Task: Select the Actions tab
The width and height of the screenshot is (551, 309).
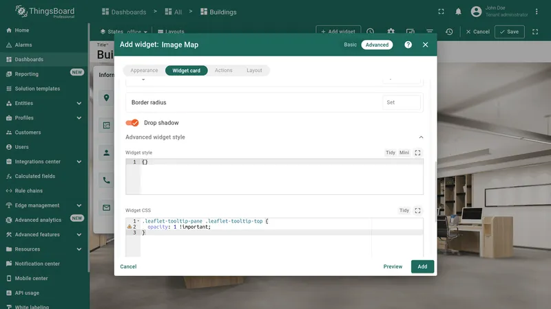Action: click(223, 71)
